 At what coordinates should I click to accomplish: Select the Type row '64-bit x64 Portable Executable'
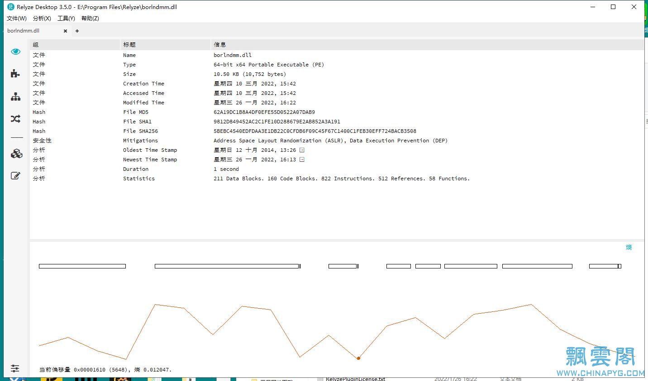269,65
